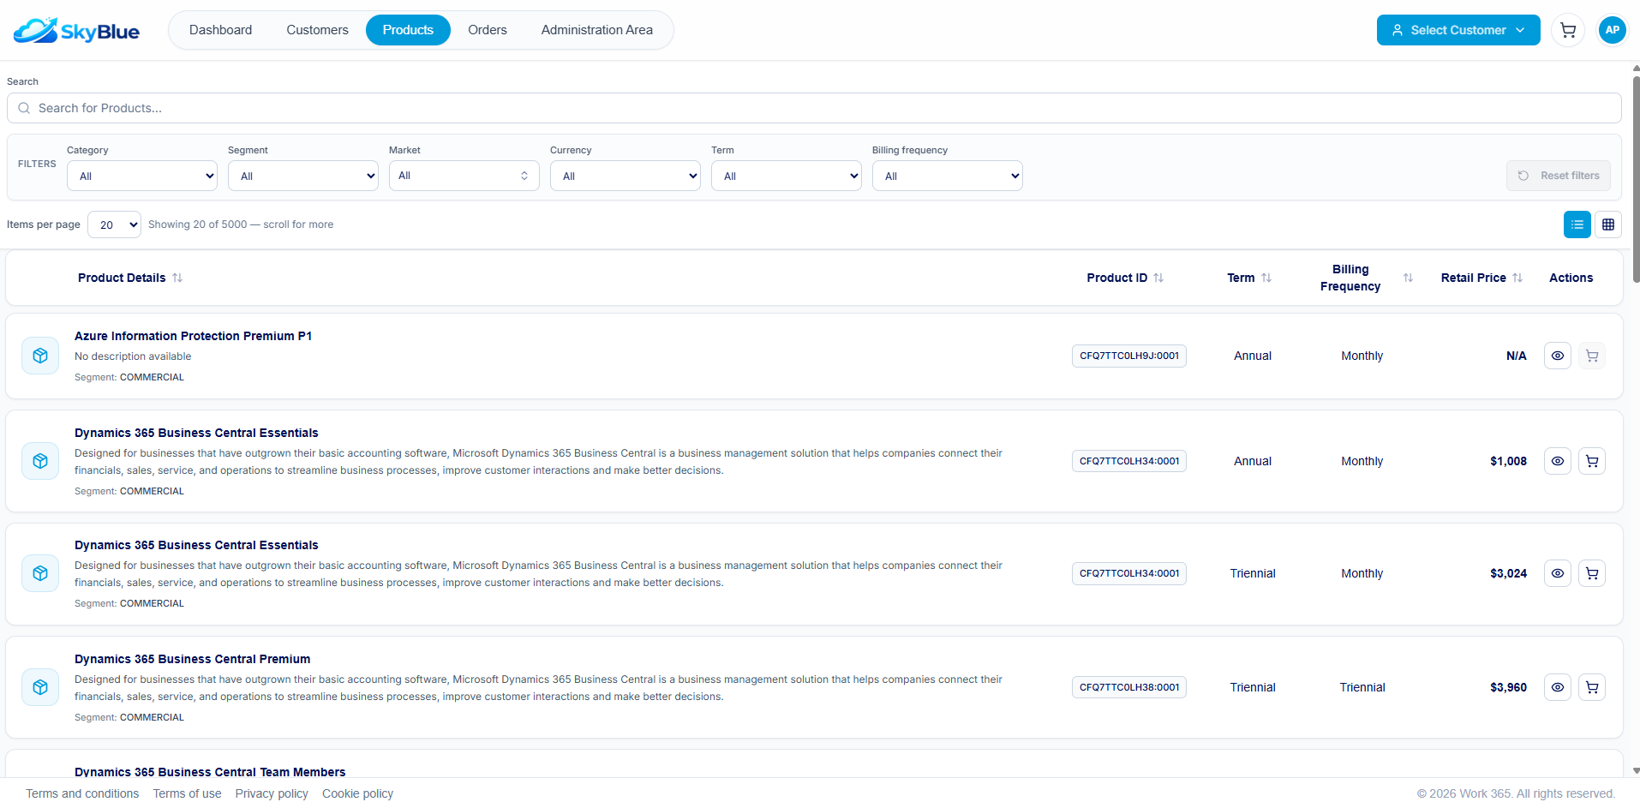Image resolution: width=1640 pixels, height=808 pixels.
Task: Click product icon of $3,024 Business Central Essentials
Action: pos(40,573)
